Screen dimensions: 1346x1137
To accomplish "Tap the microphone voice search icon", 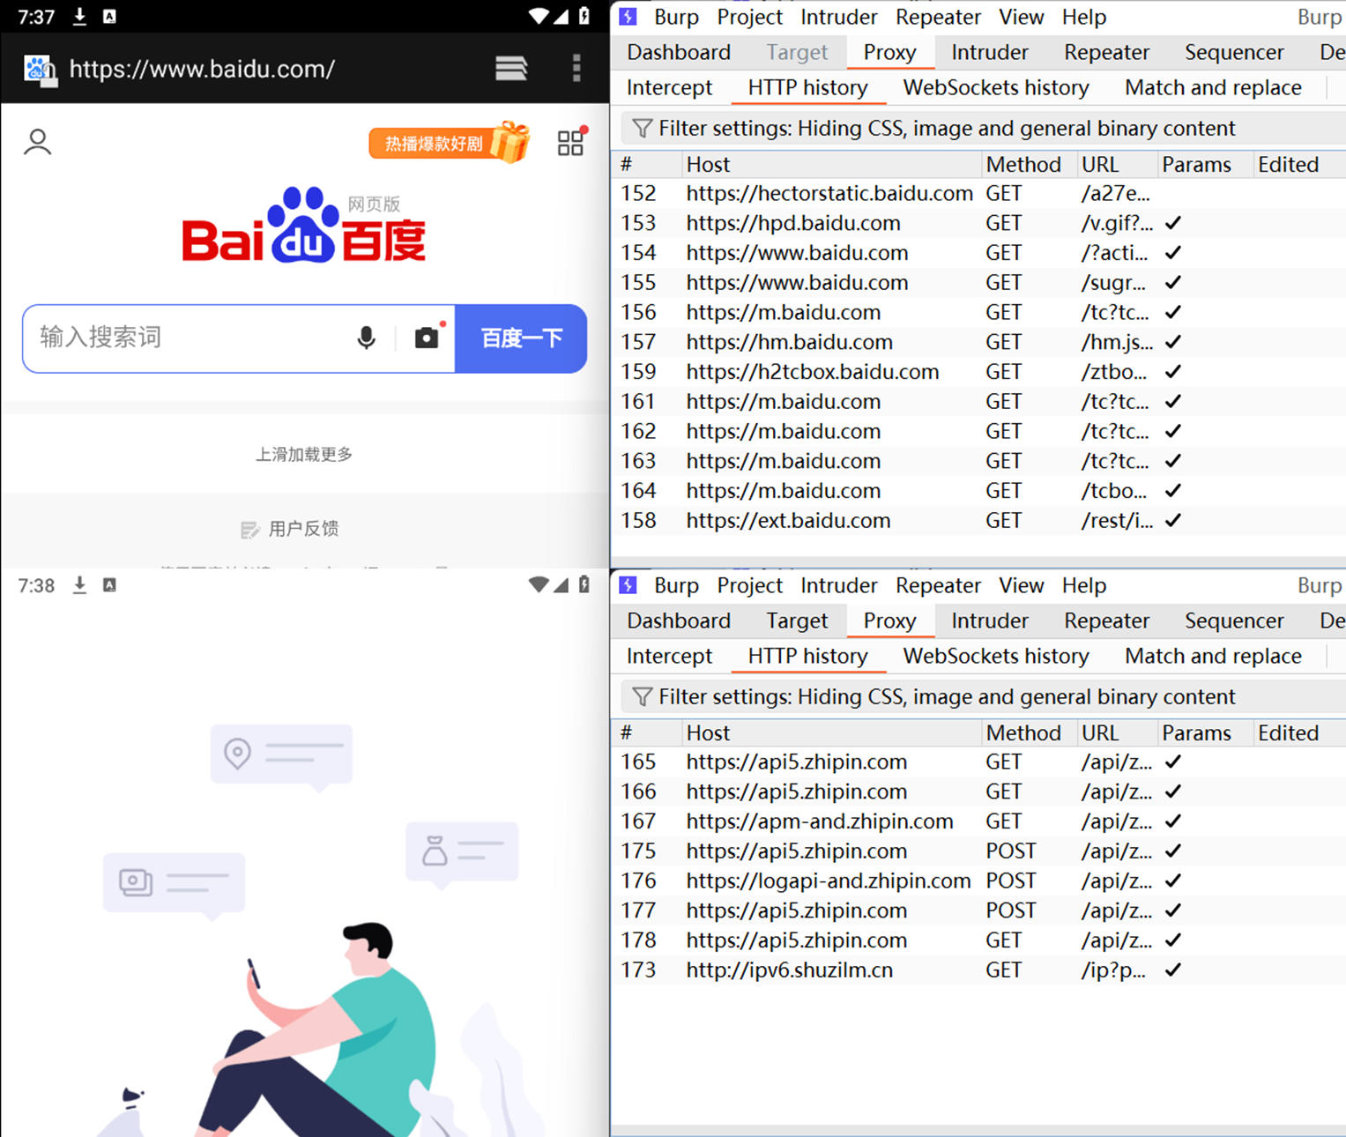I will point(367,338).
